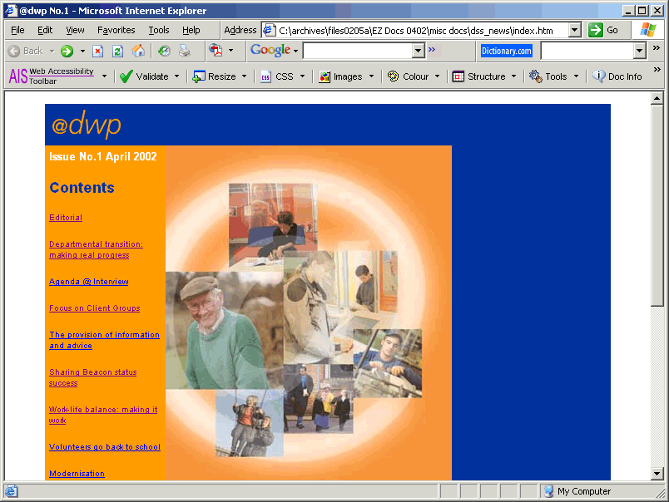Open Departmental transition: making real progress link
The width and height of the screenshot is (669, 502).
(96, 249)
